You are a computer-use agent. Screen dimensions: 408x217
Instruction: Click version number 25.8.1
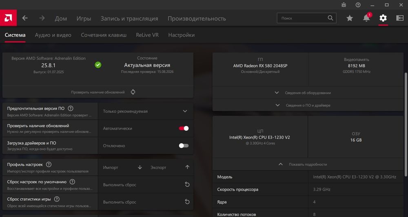tap(49, 66)
